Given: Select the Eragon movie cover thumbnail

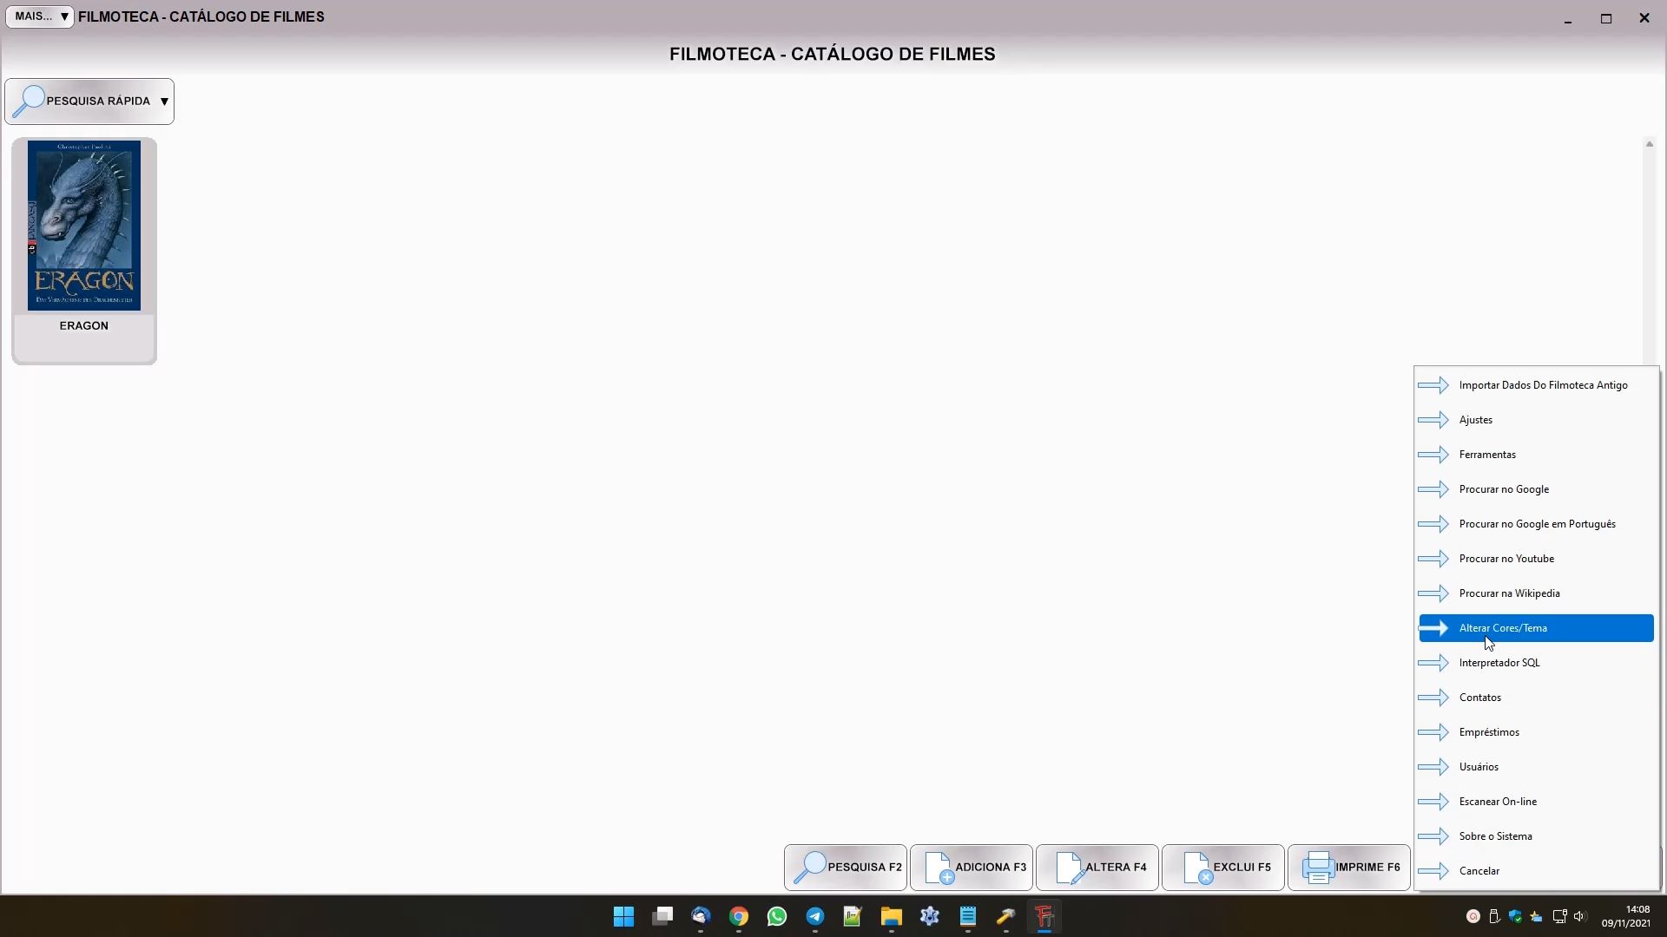Looking at the screenshot, I should (84, 226).
